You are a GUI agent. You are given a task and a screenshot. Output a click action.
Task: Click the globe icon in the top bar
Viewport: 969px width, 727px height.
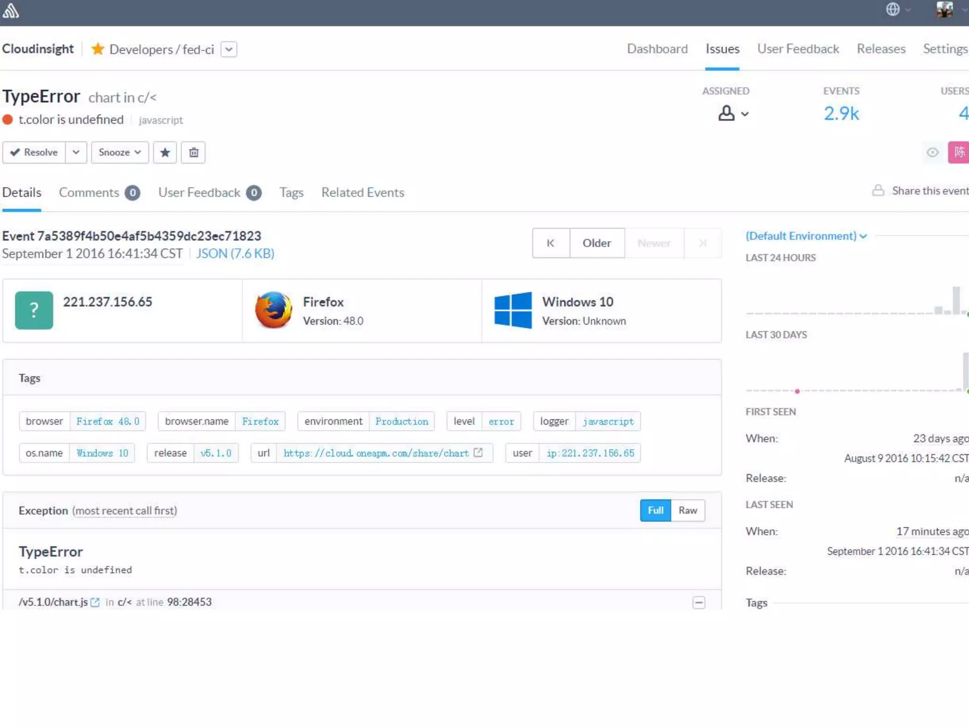coord(893,9)
